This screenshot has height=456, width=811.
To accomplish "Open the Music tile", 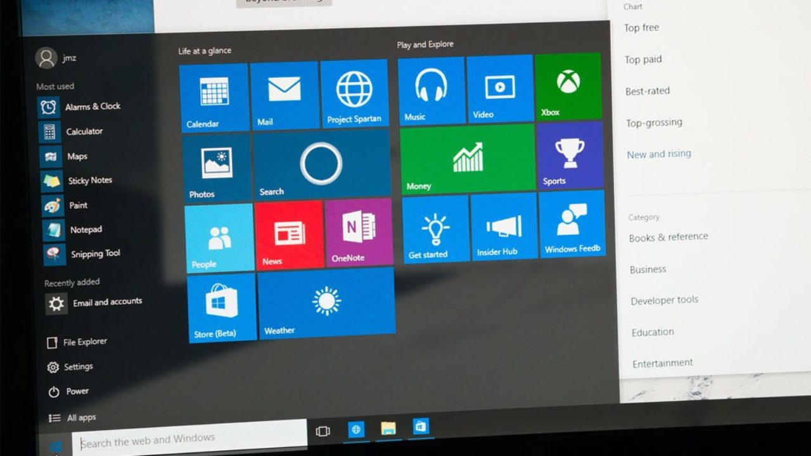I will [x=431, y=91].
